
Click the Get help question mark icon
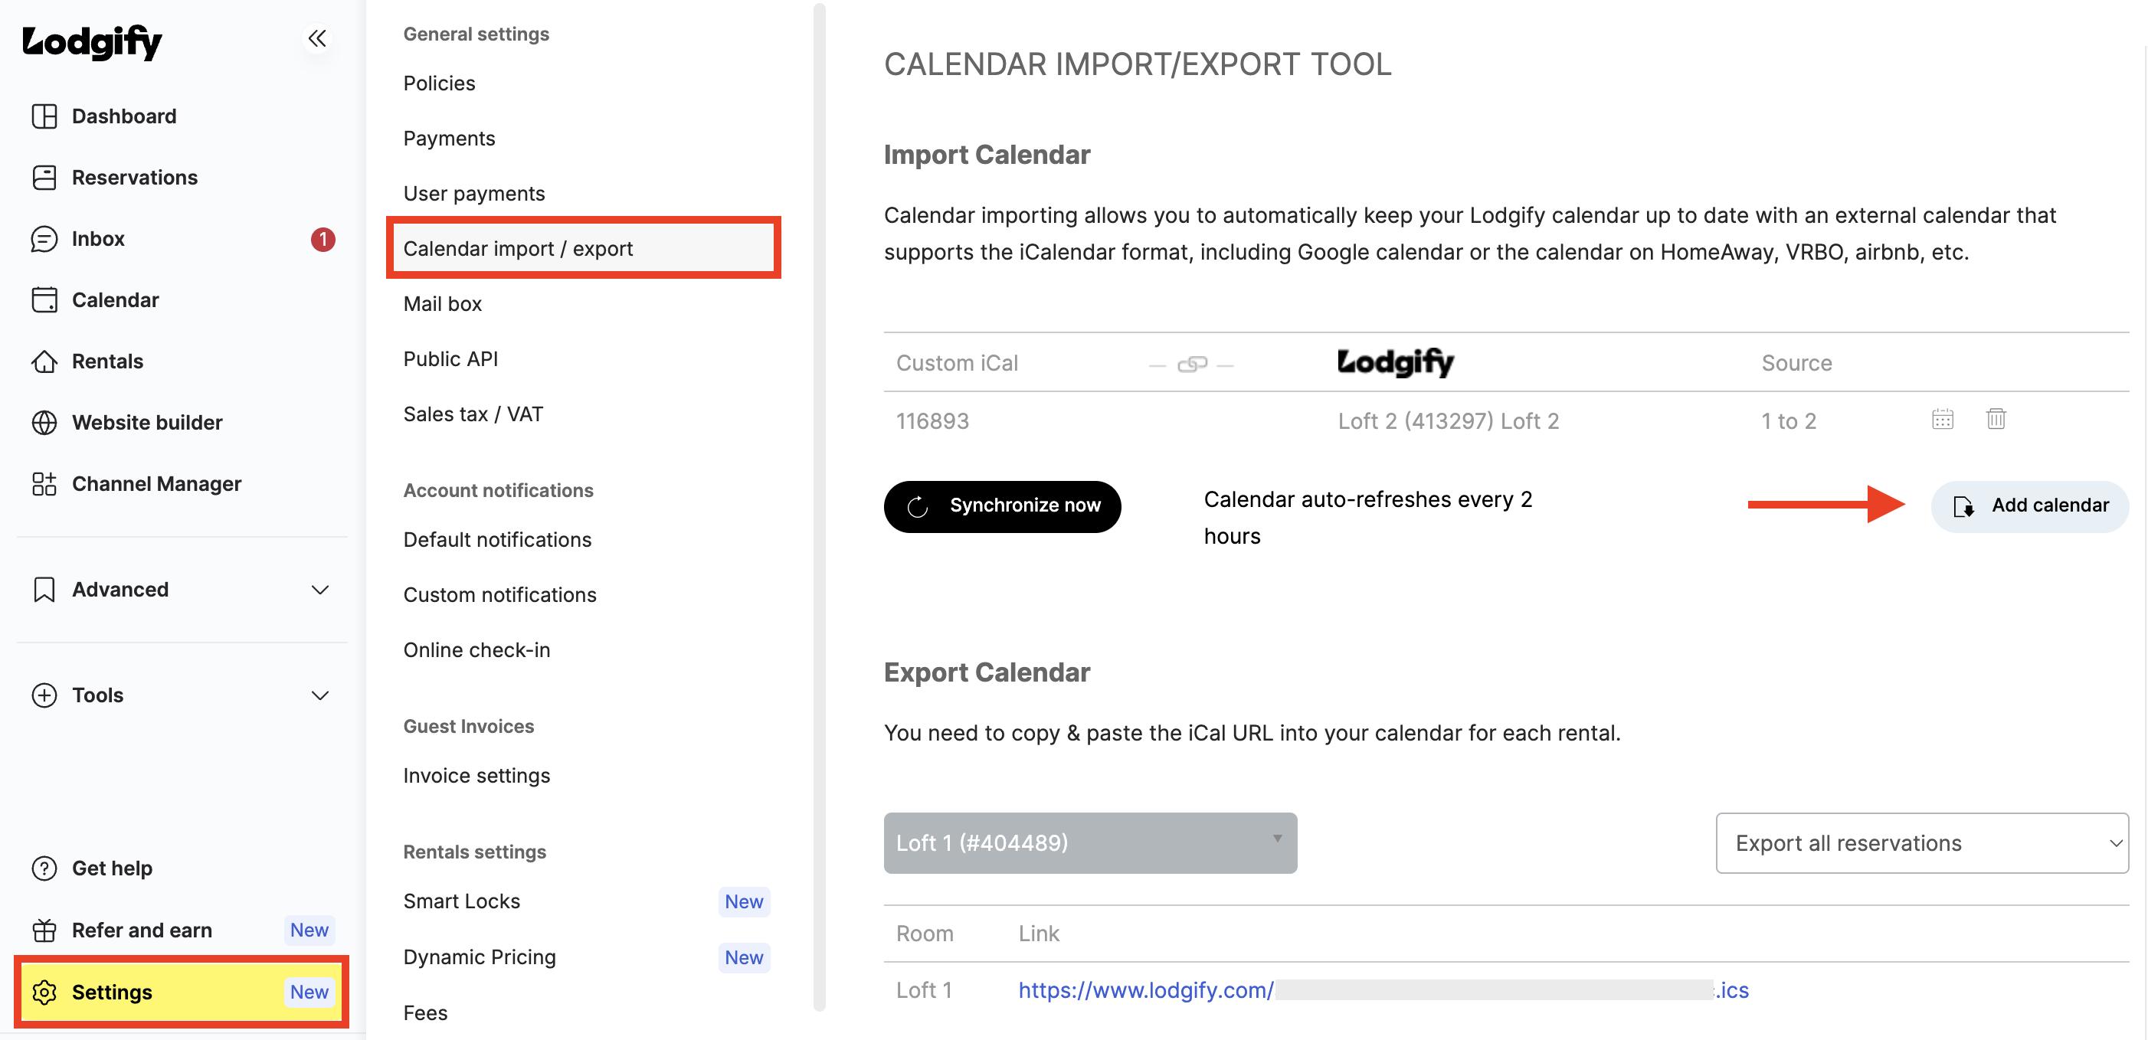click(x=44, y=868)
